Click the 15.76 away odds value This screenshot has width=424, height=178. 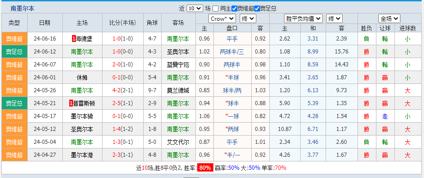(x=341, y=52)
